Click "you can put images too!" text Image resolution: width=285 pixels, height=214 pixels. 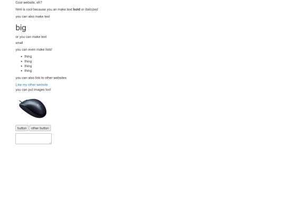(33, 89)
